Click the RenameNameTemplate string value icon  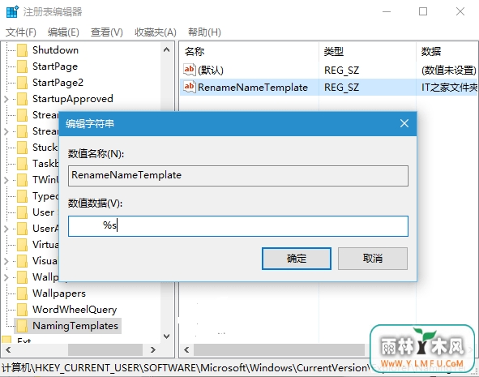[190, 87]
